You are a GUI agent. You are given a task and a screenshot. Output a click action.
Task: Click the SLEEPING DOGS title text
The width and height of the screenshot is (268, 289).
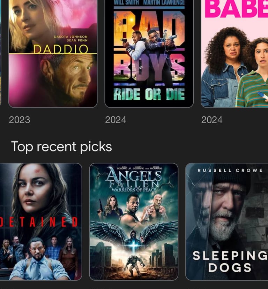230,261
